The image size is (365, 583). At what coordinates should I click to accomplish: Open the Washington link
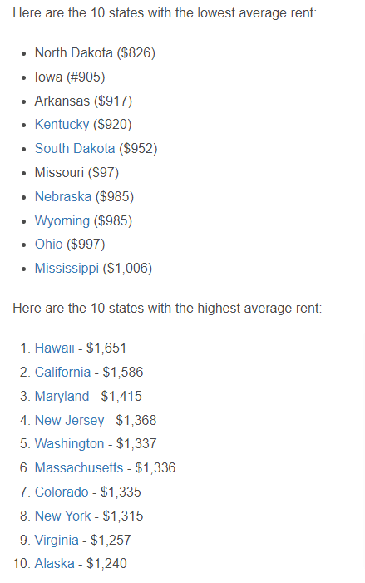point(70,444)
